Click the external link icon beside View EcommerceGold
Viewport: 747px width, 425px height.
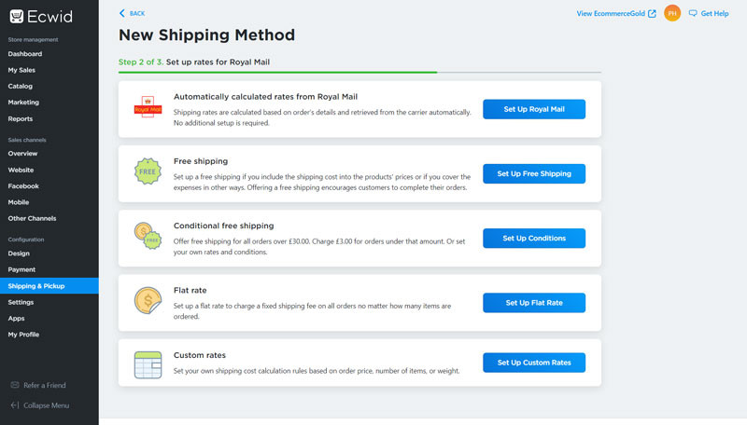pos(652,13)
